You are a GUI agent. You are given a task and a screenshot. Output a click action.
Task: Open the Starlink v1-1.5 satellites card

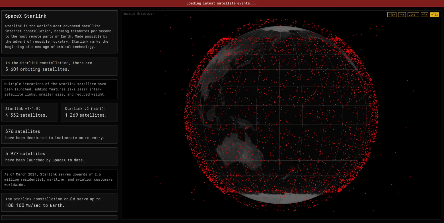[x=30, y=112]
